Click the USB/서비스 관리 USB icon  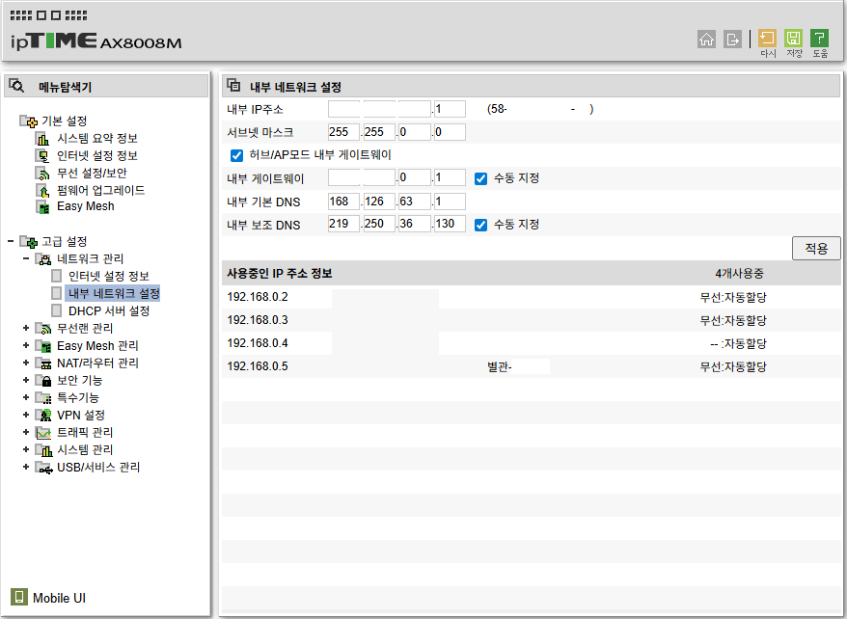point(43,468)
